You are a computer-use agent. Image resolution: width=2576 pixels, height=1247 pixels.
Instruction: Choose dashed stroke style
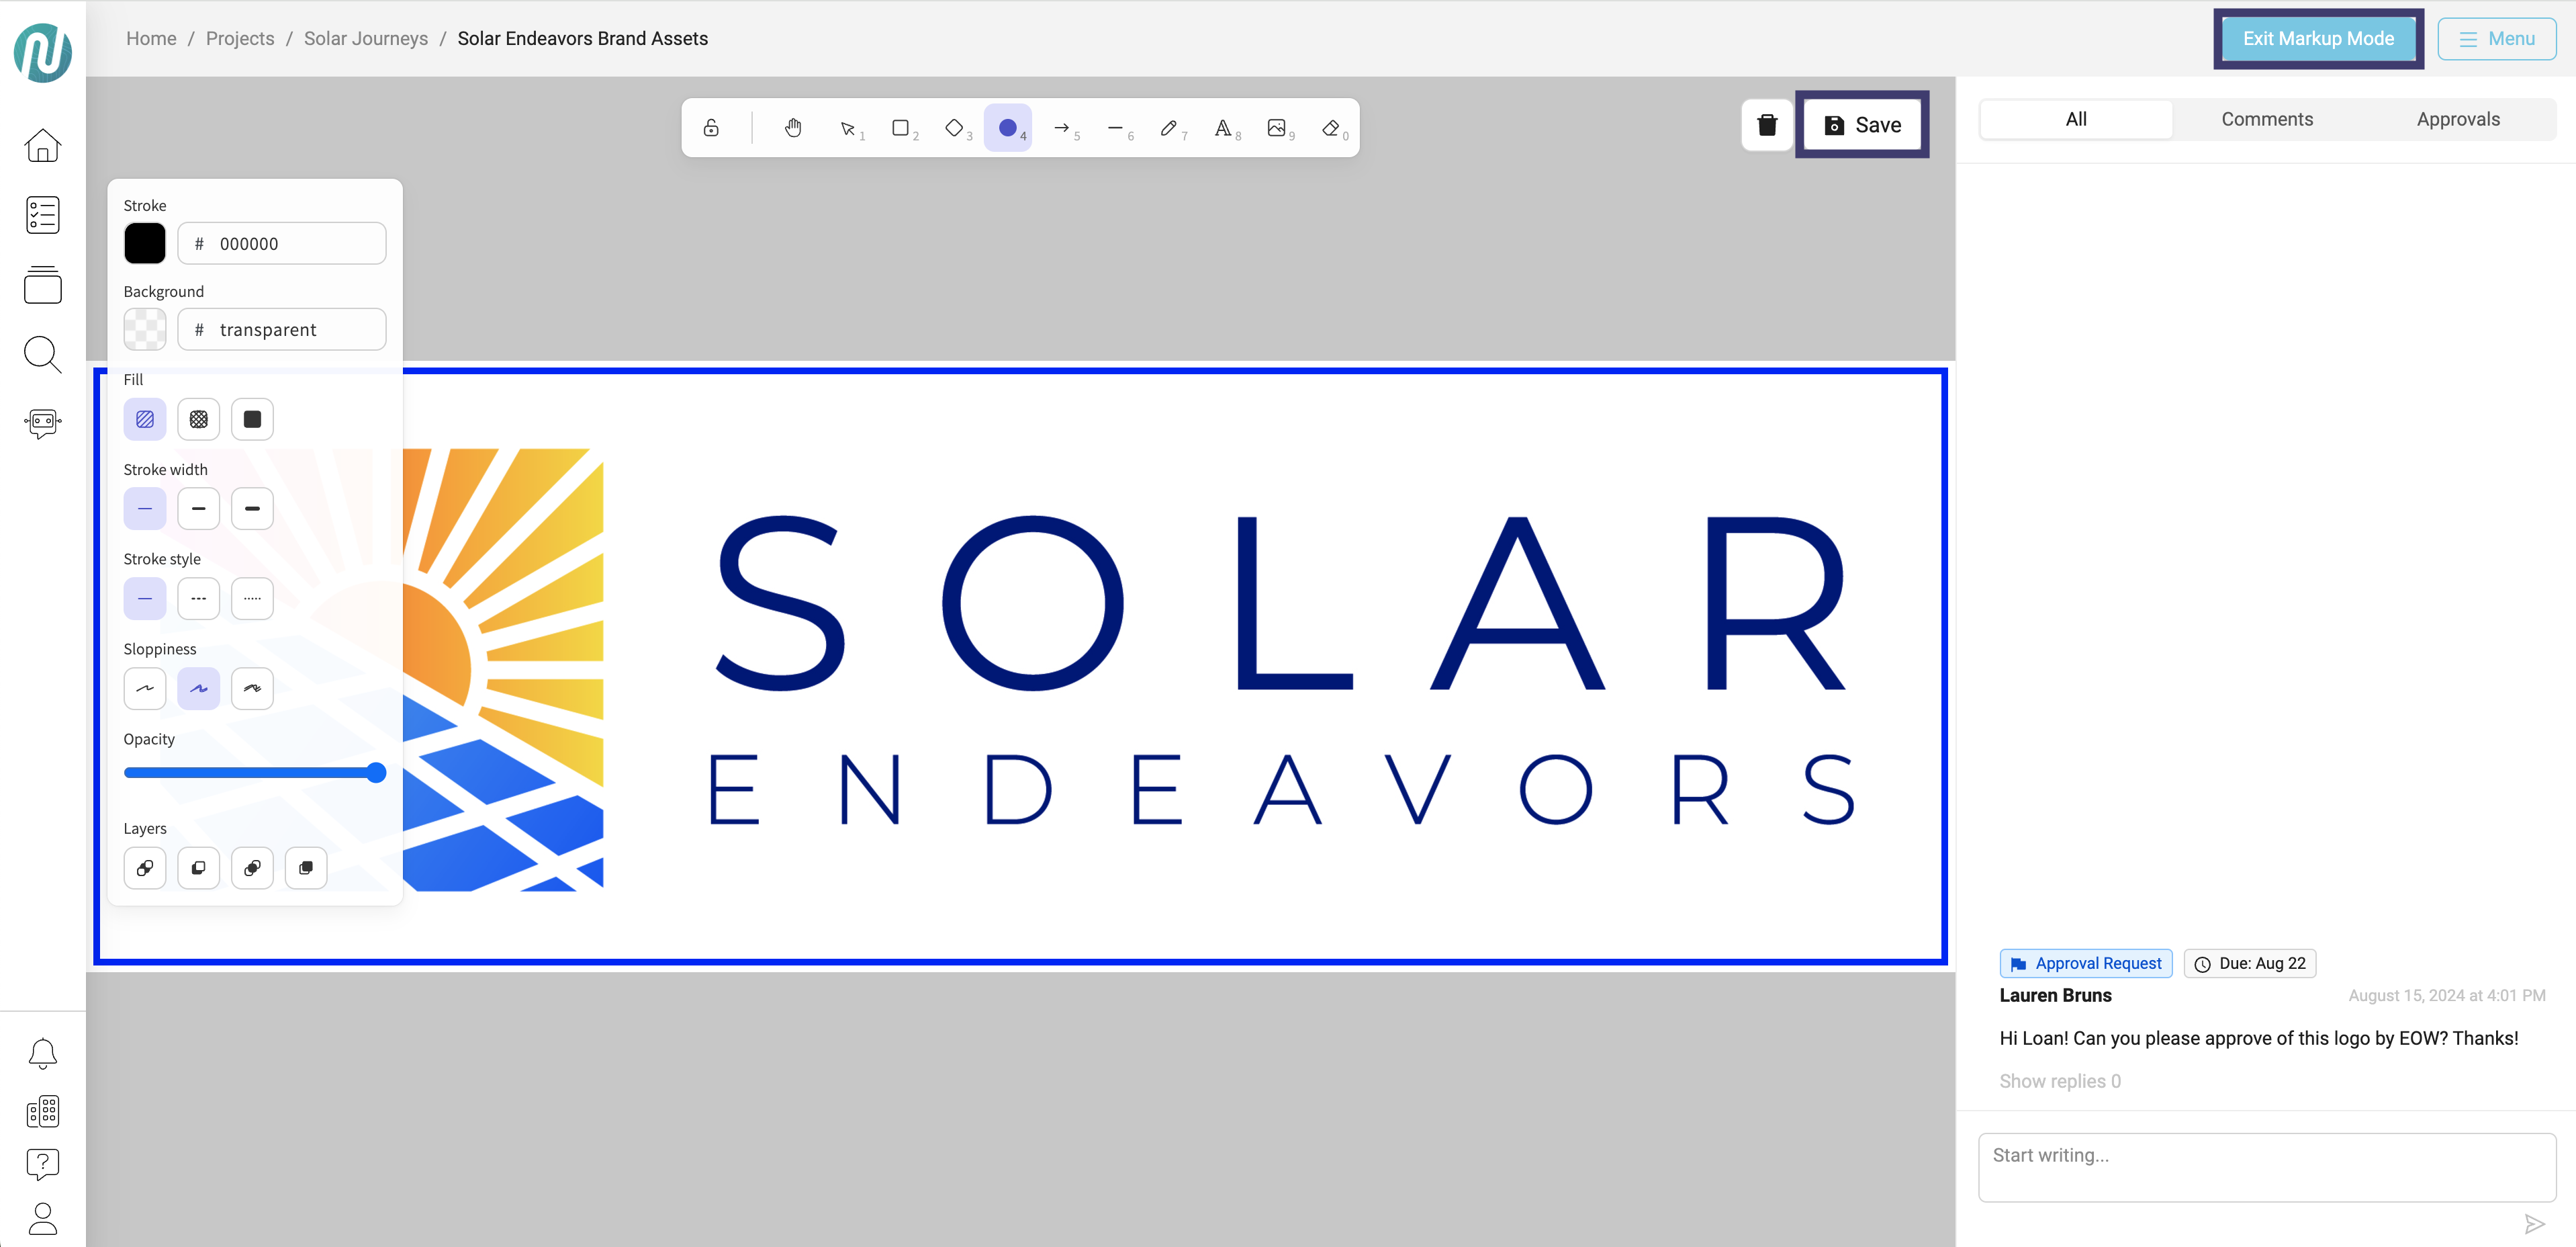point(198,599)
